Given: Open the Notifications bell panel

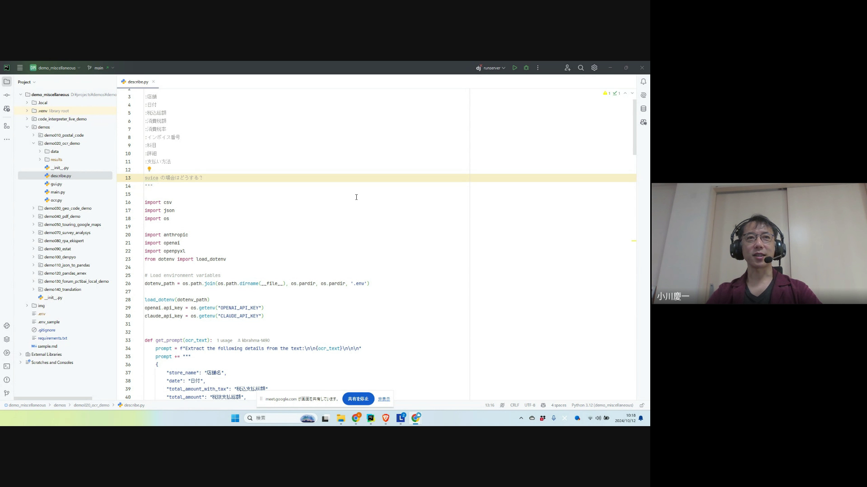Looking at the screenshot, I should [x=643, y=82].
